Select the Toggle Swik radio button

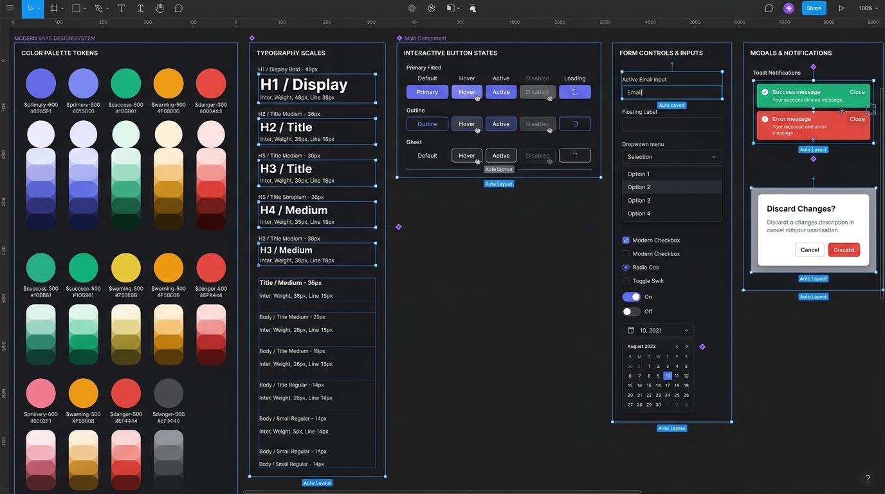(x=626, y=280)
